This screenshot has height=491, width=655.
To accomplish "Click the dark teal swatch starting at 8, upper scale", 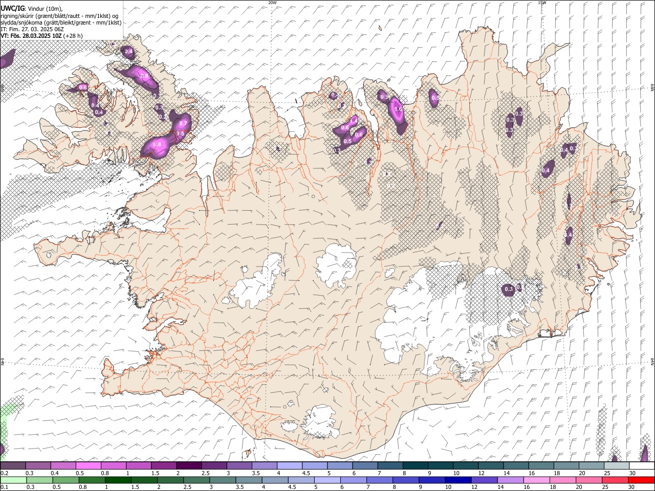I will (415, 465).
